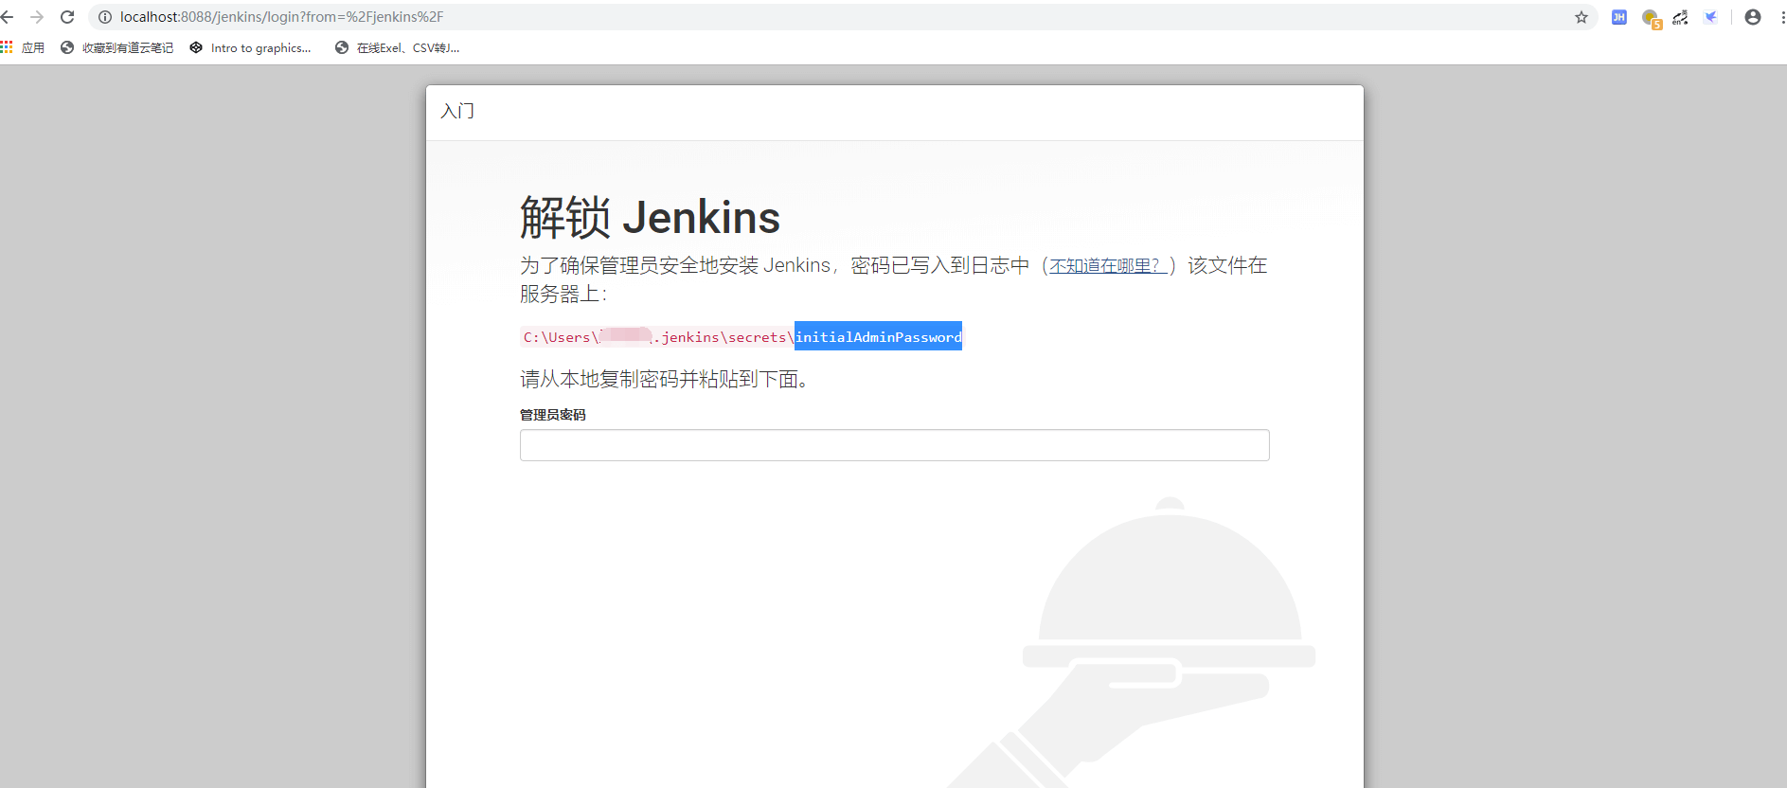Screen dimensions: 1787x788
Task: Click the highlighted initialAdminPassword text
Action: click(878, 337)
